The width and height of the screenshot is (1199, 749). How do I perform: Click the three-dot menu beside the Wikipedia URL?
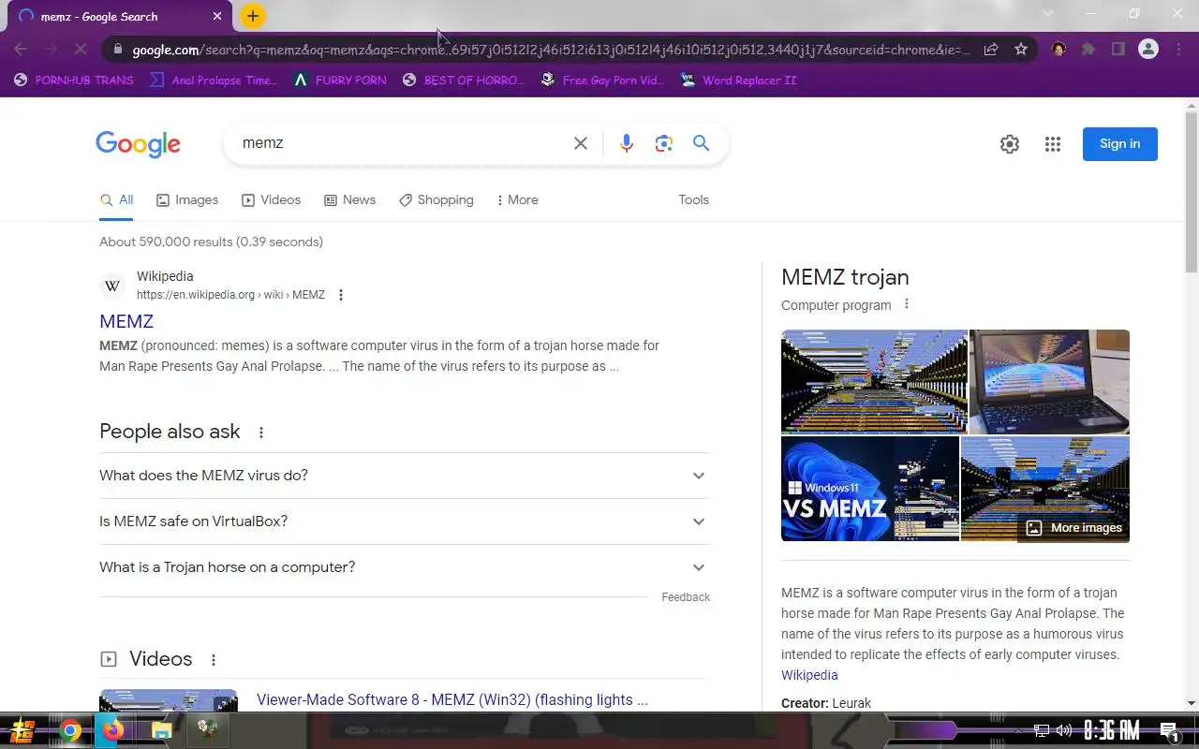click(341, 295)
